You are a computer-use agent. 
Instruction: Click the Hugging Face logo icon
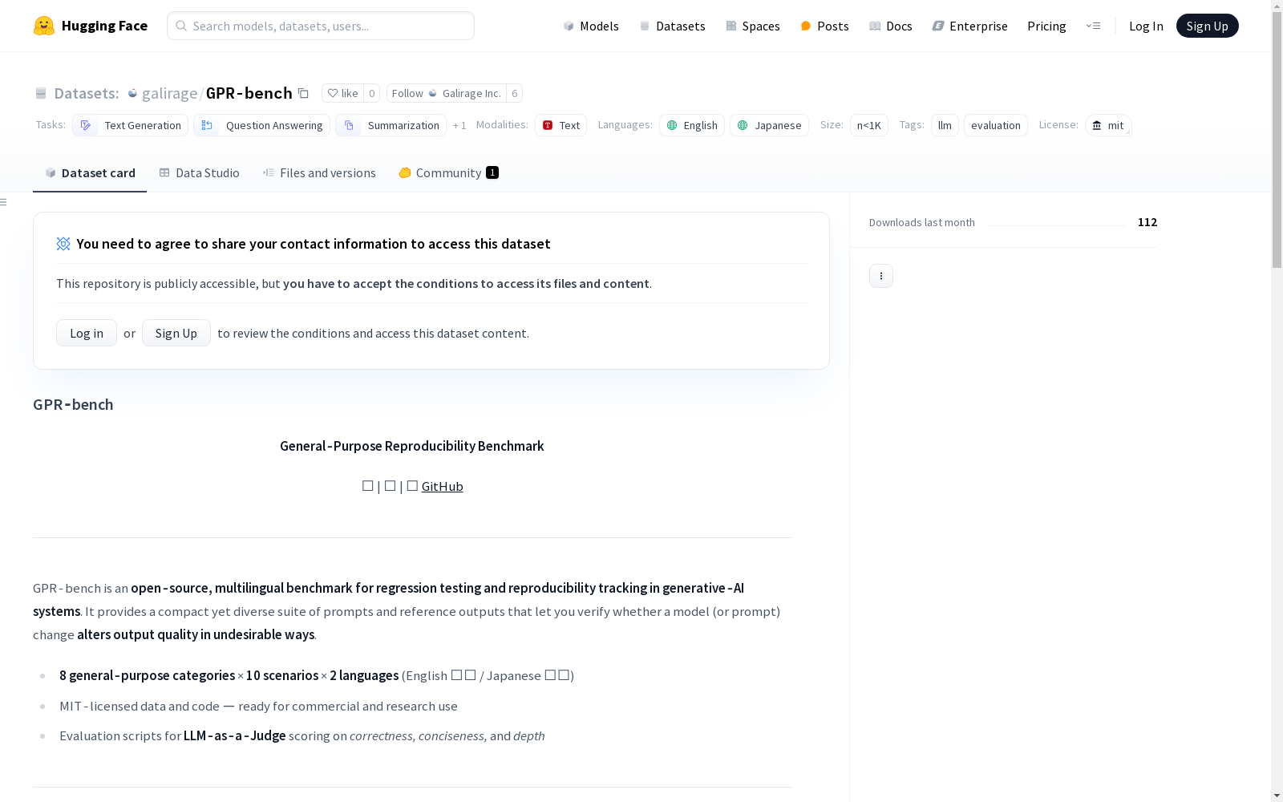click(44, 26)
